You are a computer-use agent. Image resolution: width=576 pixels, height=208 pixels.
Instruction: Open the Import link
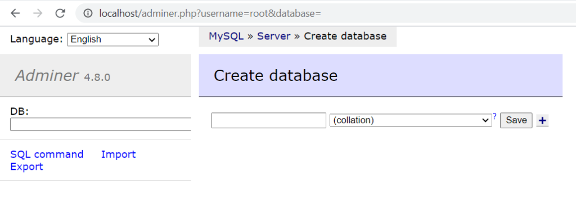[118, 155]
